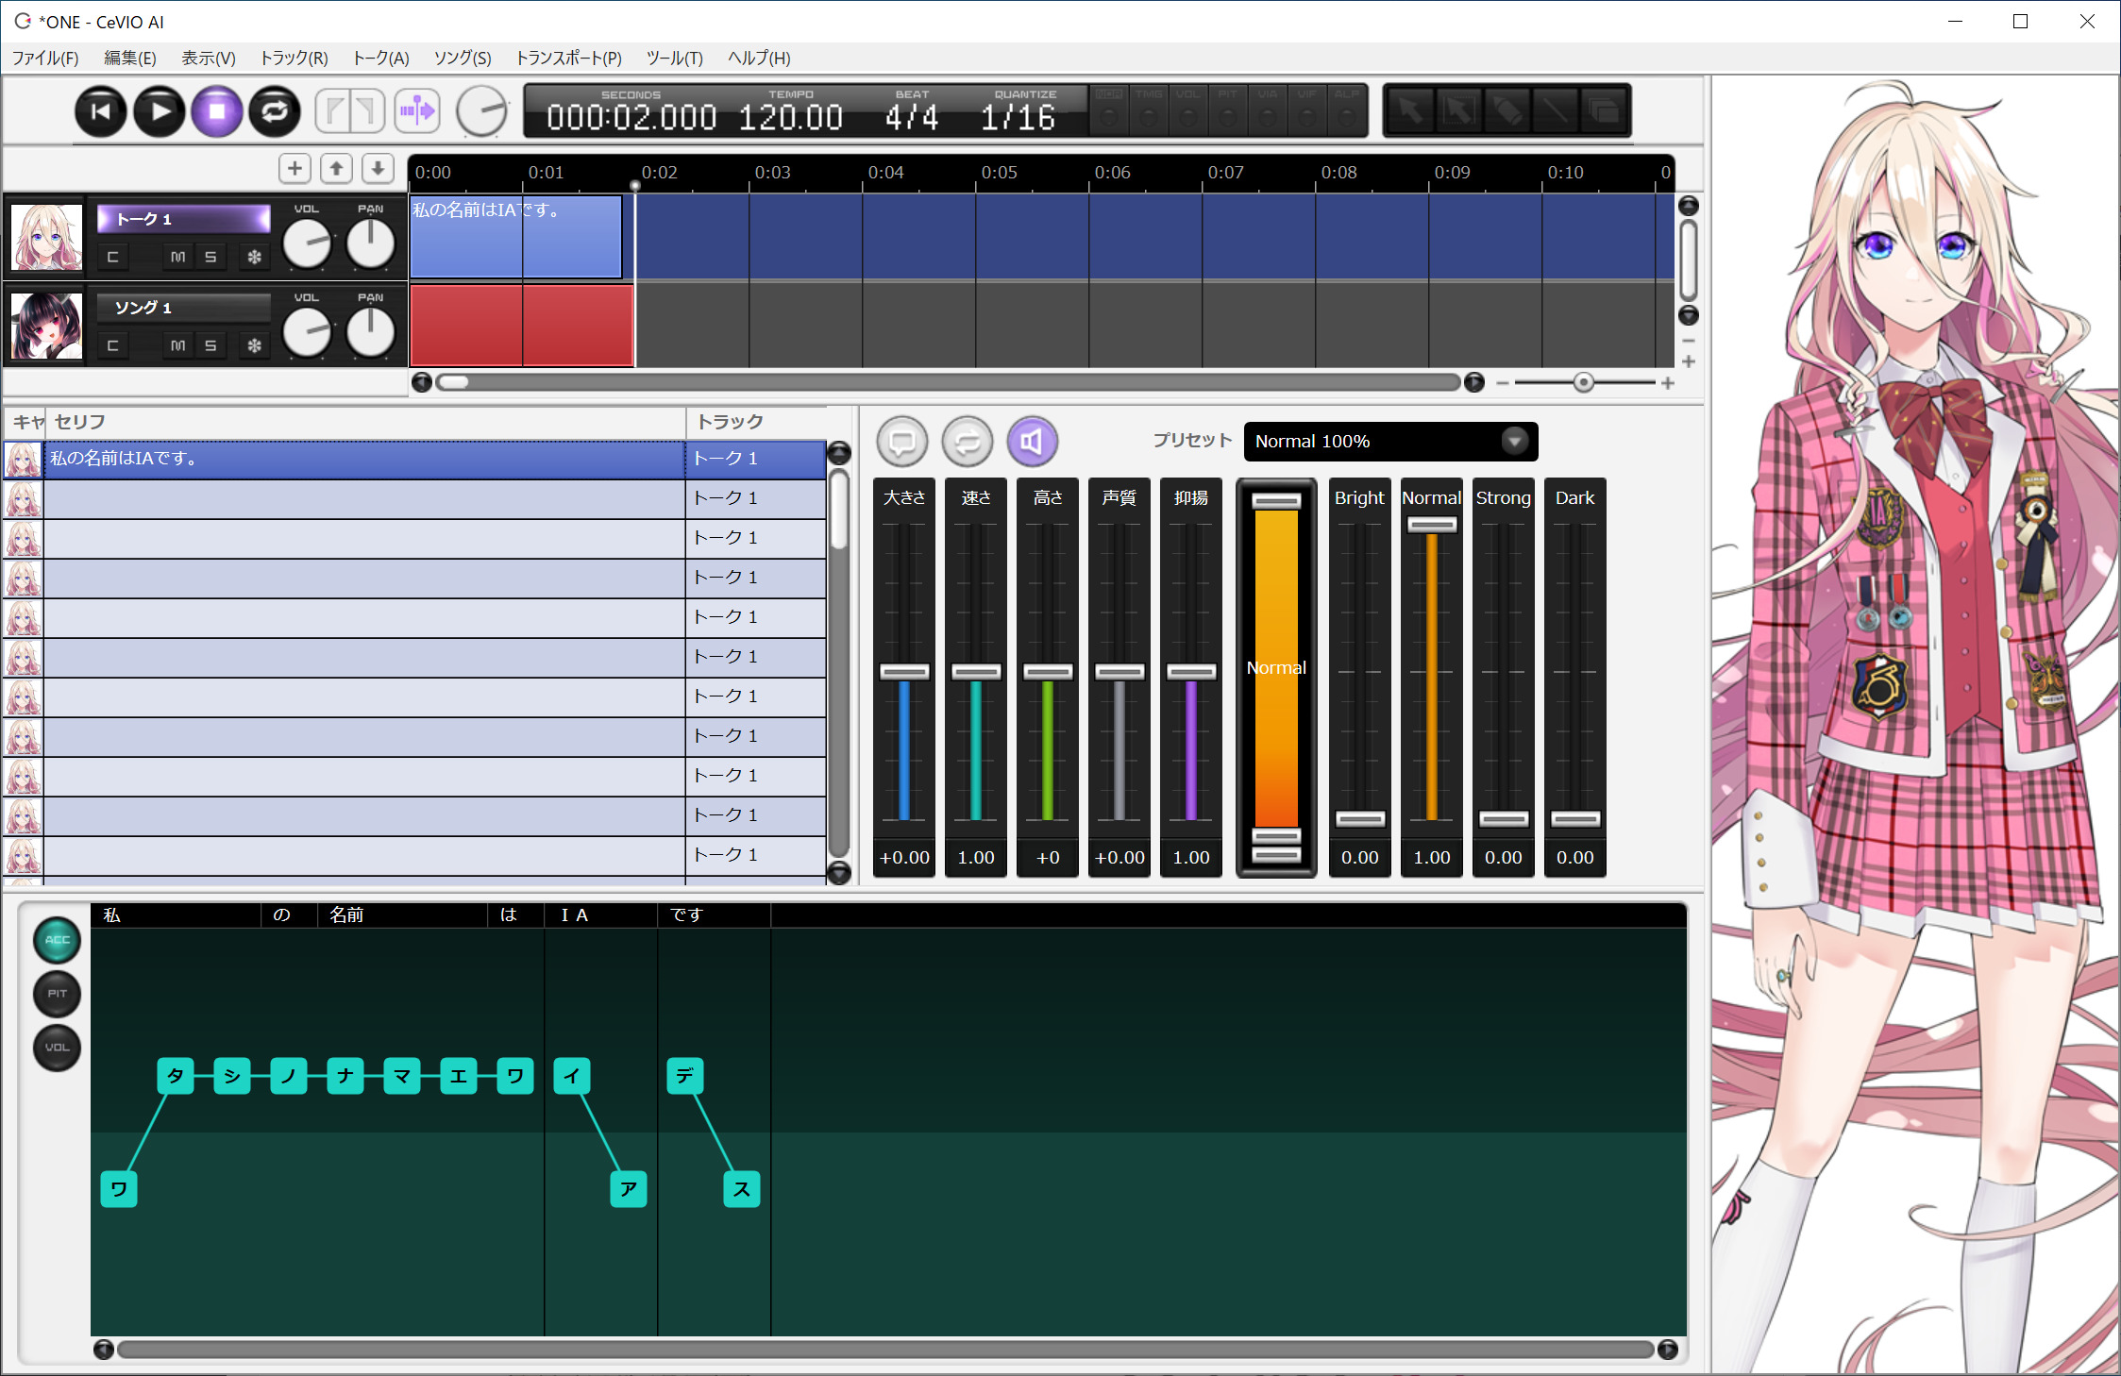Click the master volume knob
This screenshot has height=1376, width=2121.
[482, 111]
